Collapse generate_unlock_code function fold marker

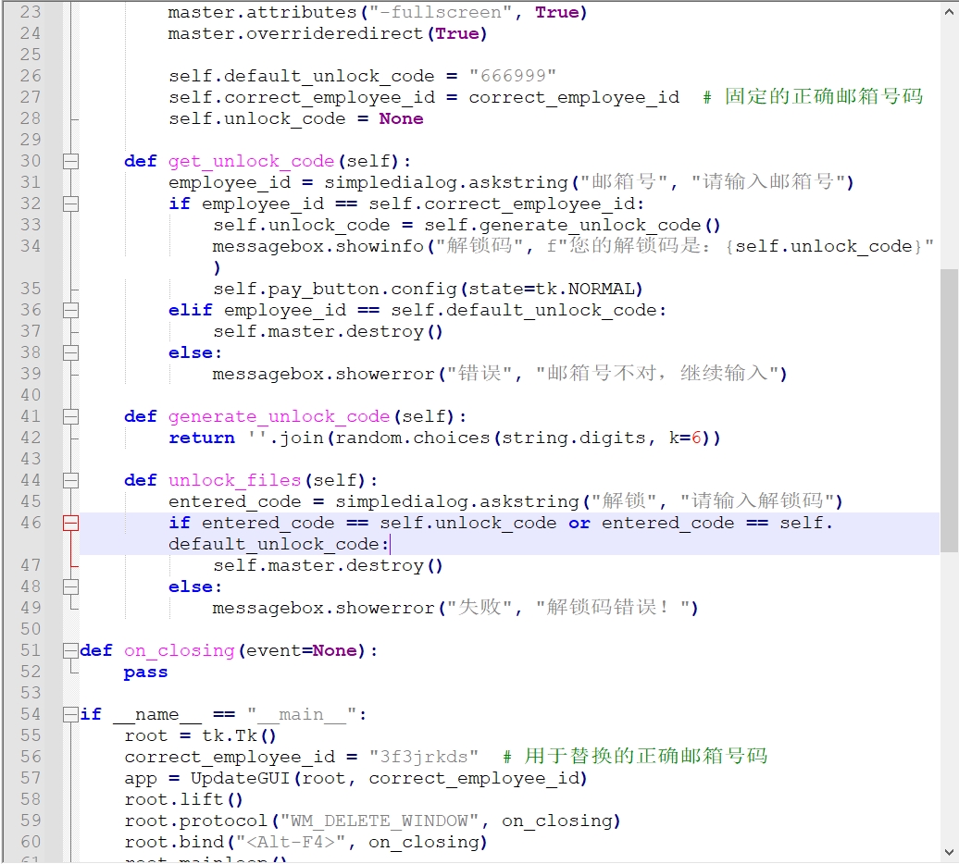coord(71,416)
